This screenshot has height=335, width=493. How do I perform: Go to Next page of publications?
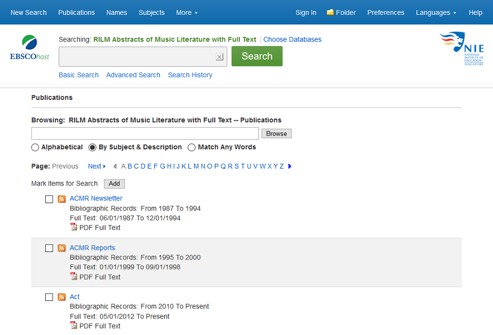[96, 166]
